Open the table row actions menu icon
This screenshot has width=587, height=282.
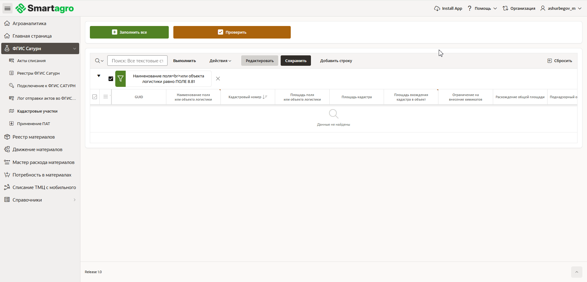coord(106,97)
